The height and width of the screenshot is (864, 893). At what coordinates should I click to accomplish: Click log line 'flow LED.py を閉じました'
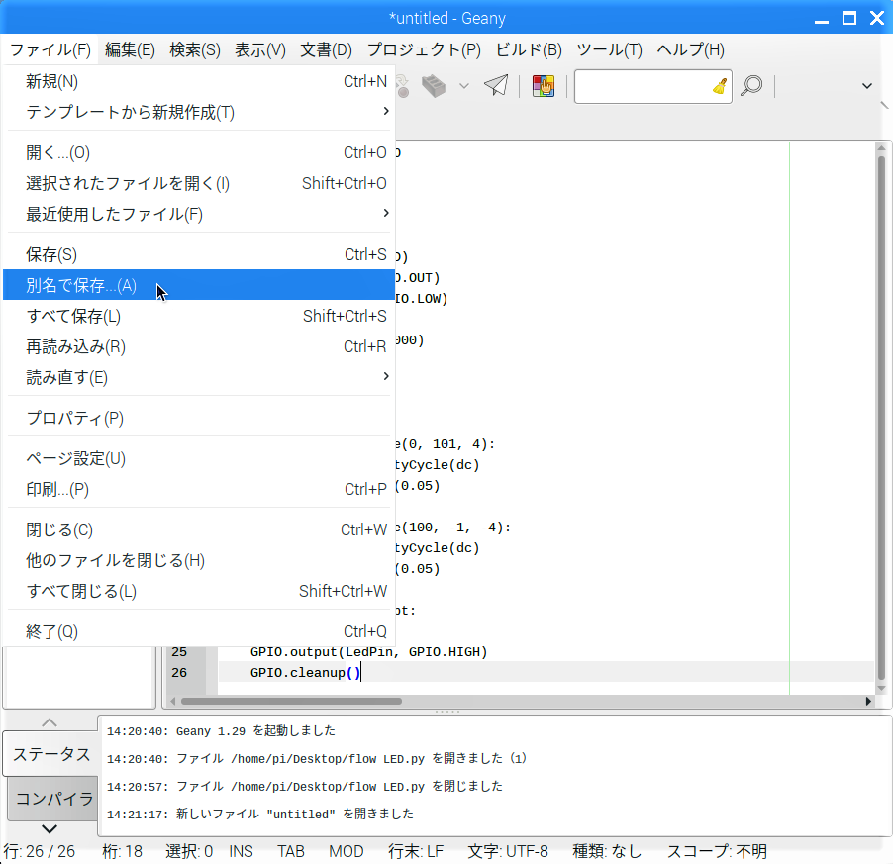tap(305, 787)
